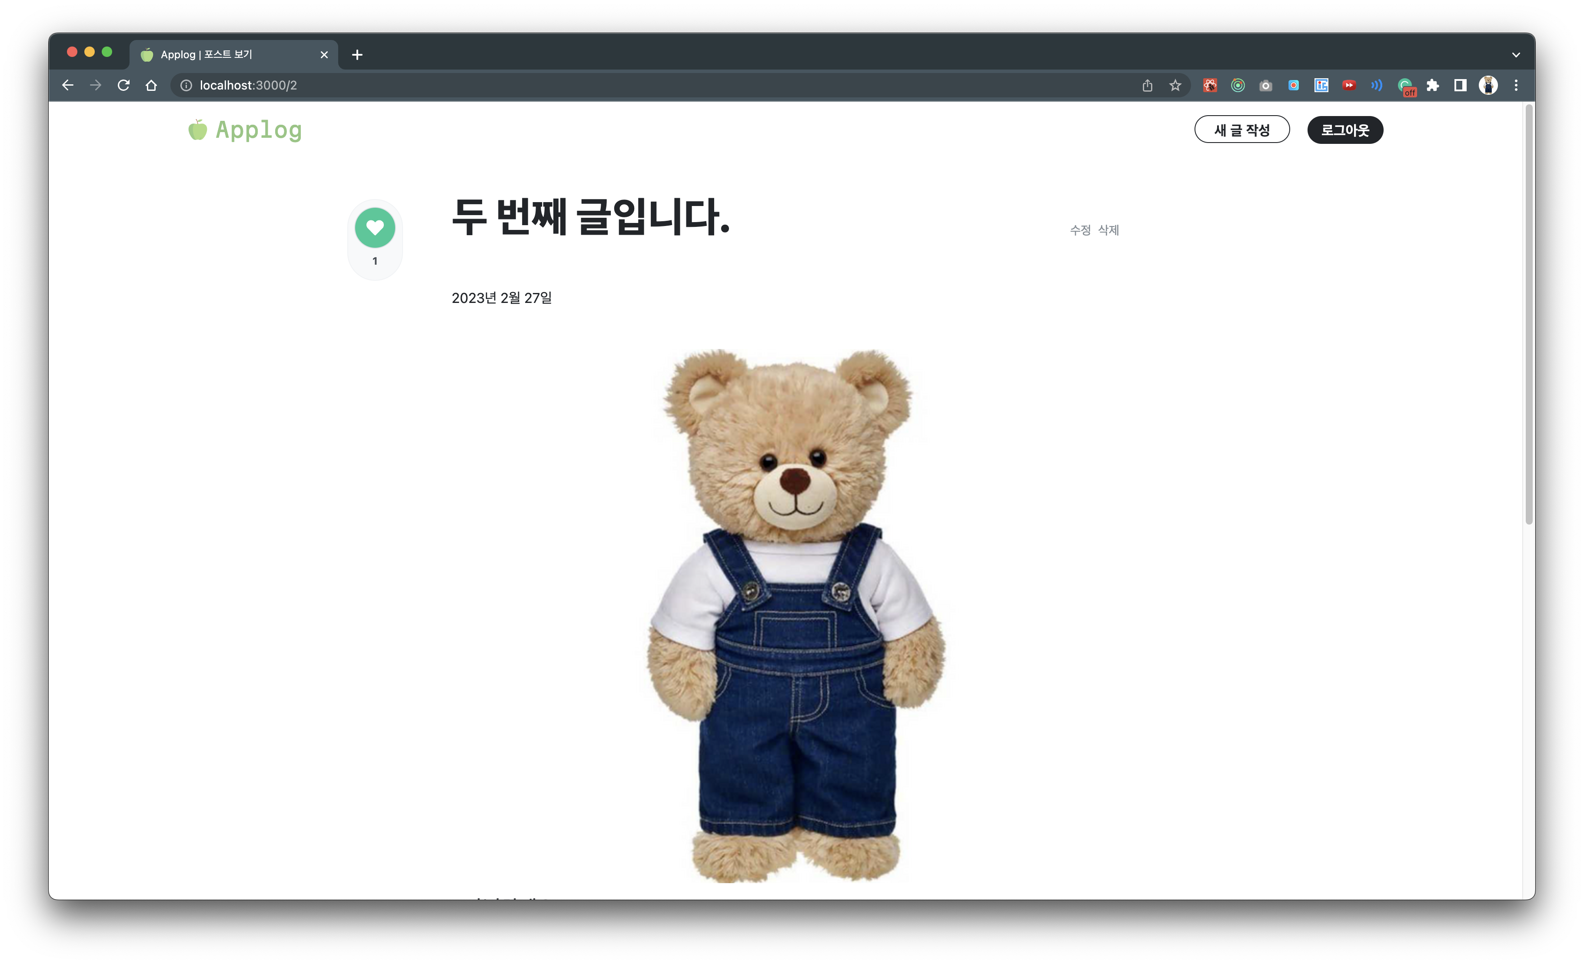This screenshot has height=964, width=1584.
Task: Click the share/upload icon in the toolbar
Action: click(1148, 85)
